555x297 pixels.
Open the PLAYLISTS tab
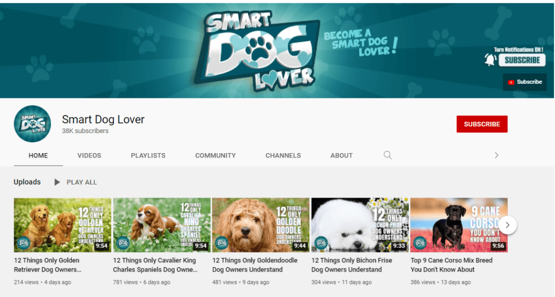148,155
